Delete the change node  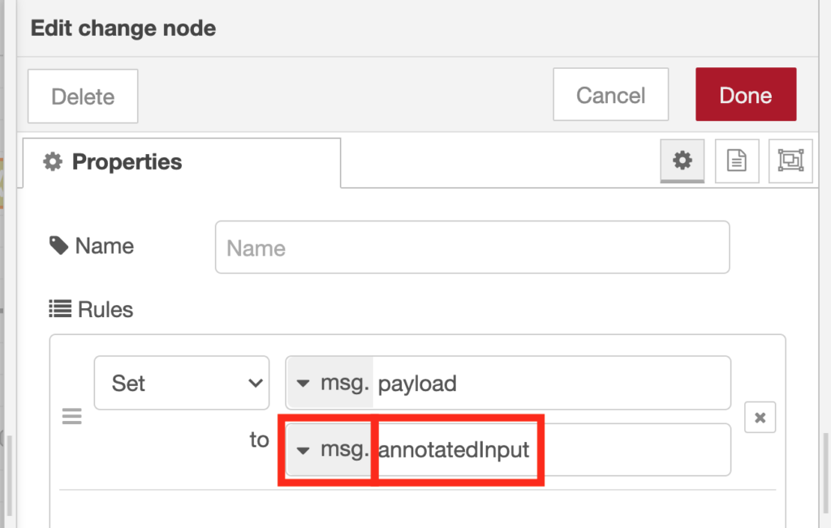[82, 96]
